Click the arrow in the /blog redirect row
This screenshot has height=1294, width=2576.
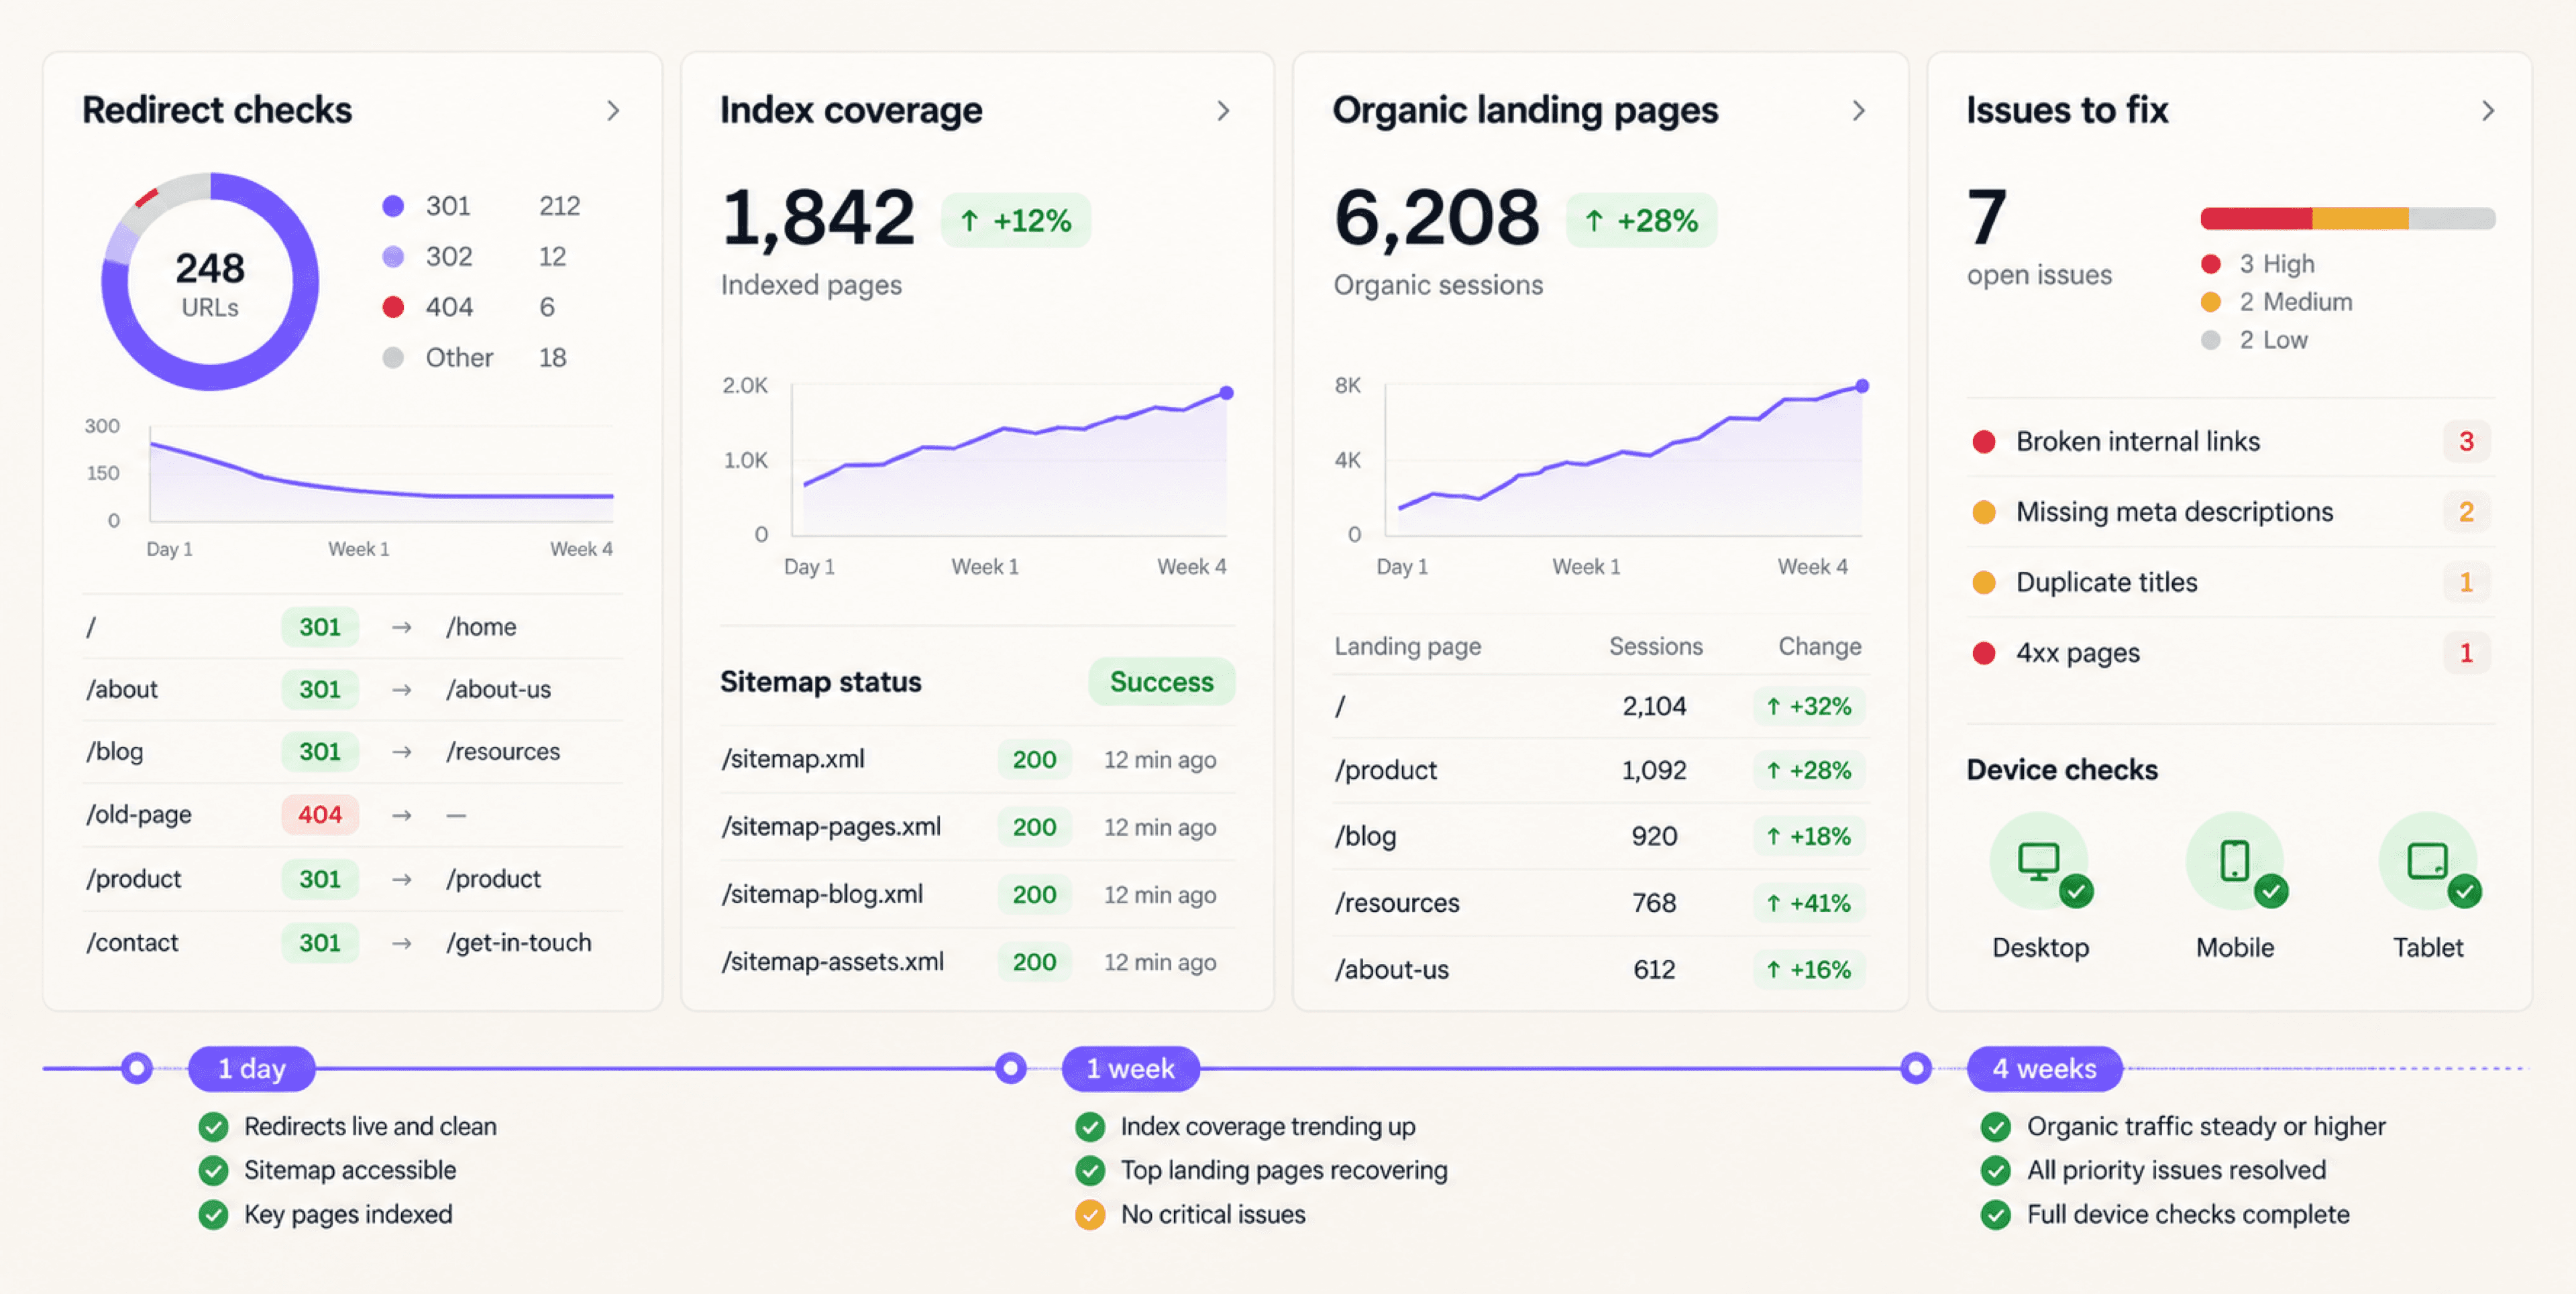point(402,752)
